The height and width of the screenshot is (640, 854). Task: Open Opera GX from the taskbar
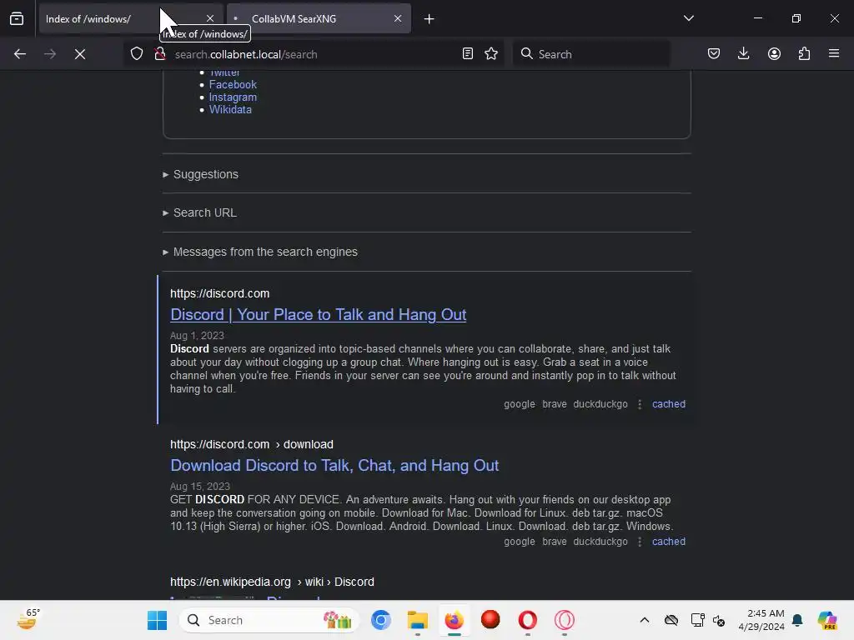[x=565, y=620]
